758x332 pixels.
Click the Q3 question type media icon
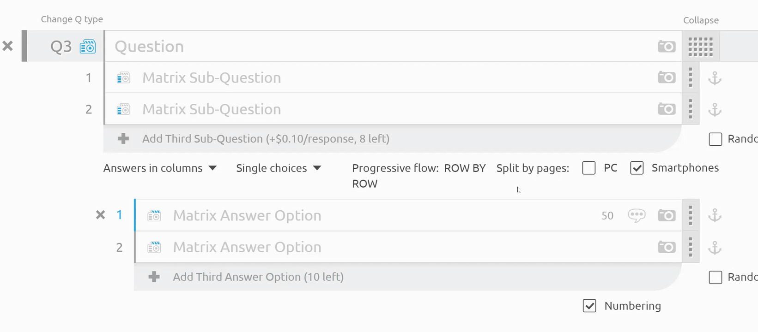pos(88,47)
